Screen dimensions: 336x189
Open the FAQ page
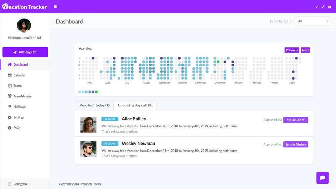coord(16,128)
